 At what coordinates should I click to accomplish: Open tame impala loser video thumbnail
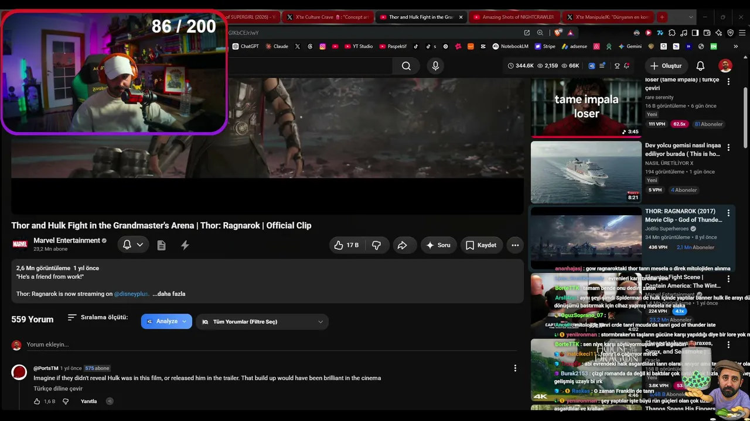(x=586, y=108)
